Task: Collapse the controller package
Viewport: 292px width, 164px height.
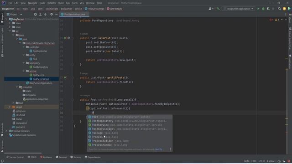Action: tap(24, 47)
